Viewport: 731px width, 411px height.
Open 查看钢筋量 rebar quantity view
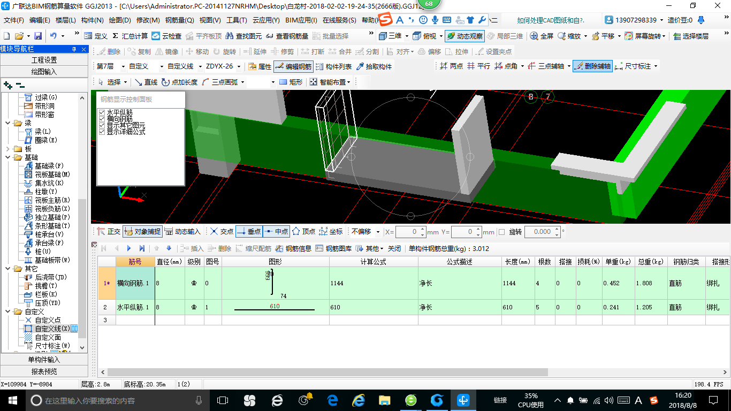coord(287,36)
